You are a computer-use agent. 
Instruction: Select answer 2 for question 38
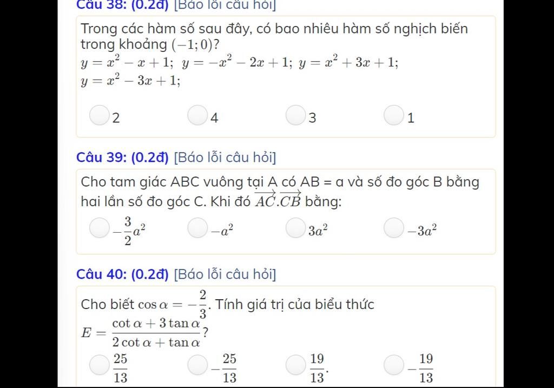coord(99,115)
